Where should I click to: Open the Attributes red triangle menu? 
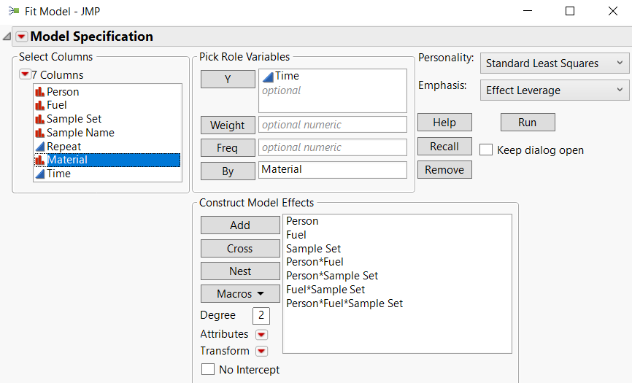tap(261, 334)
